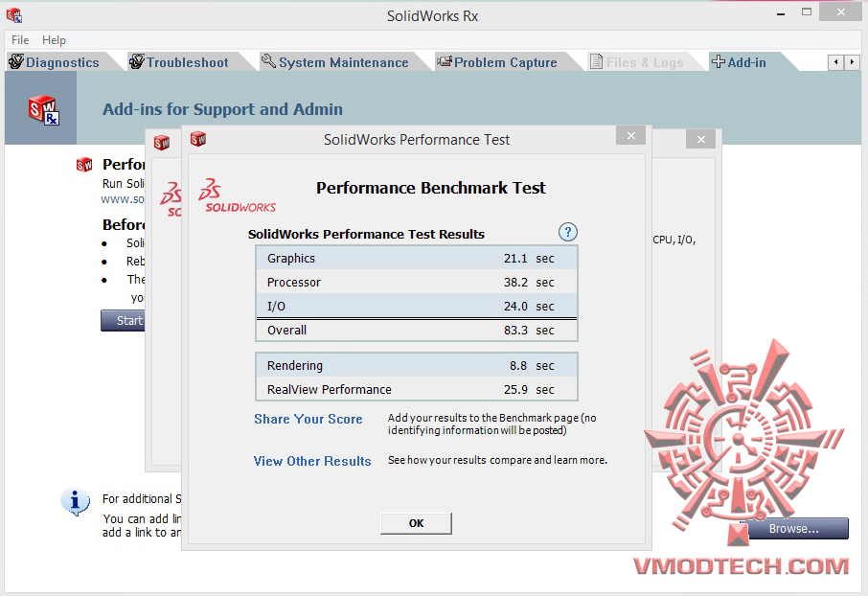
Task: Select the Rendering result row
Action: pos(417,366)
